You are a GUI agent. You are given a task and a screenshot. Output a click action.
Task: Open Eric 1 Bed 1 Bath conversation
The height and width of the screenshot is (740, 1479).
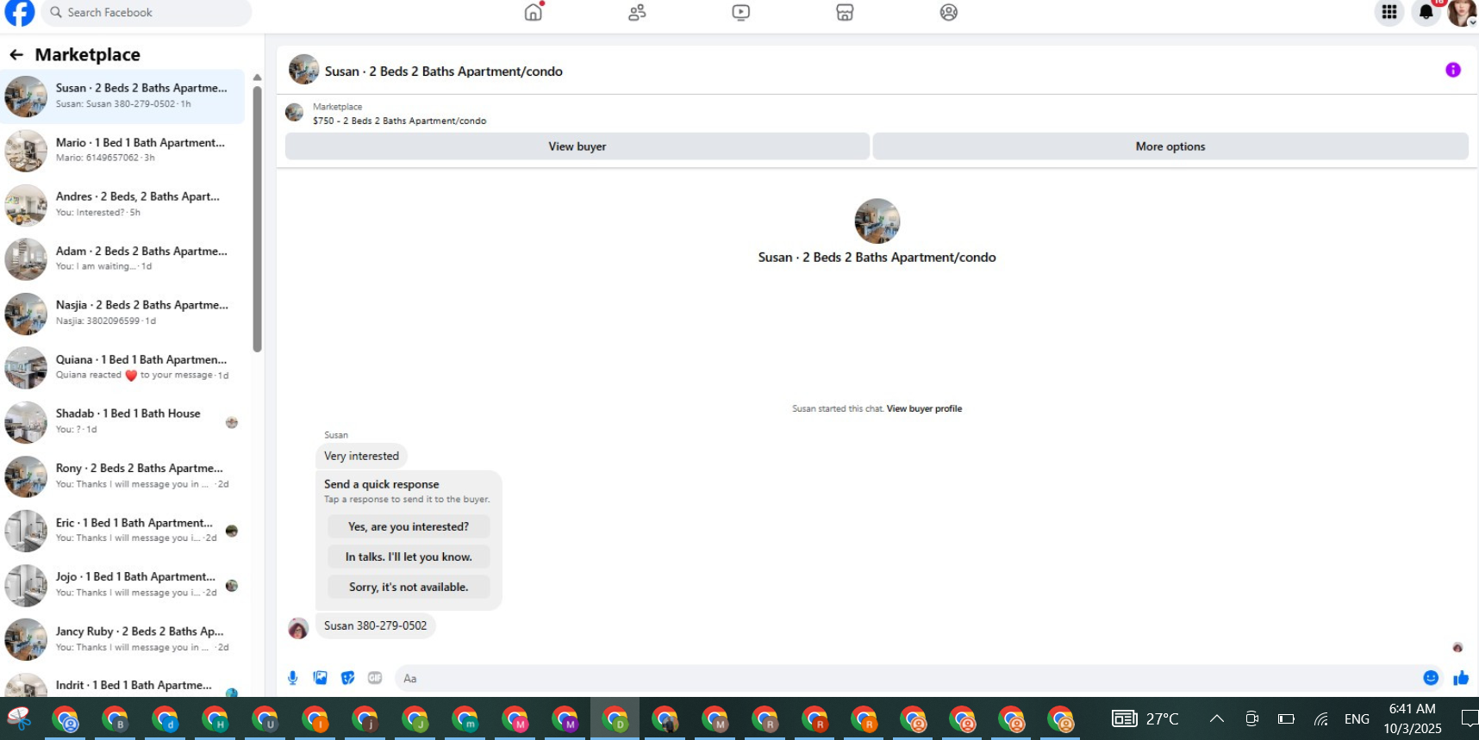122,530
